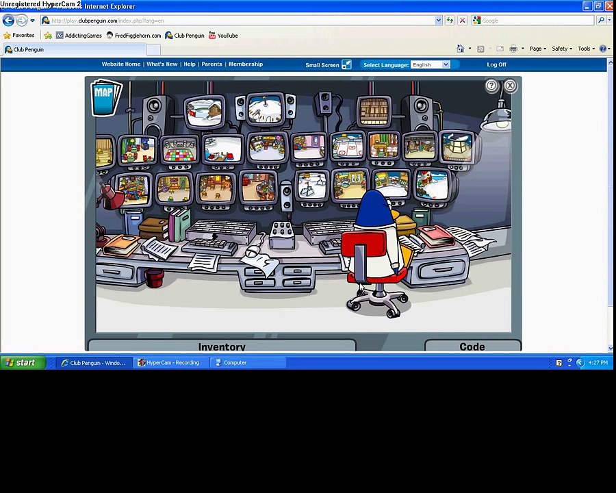Click the system tray help icon
The image size is (616, 493).
pos(559,363)
